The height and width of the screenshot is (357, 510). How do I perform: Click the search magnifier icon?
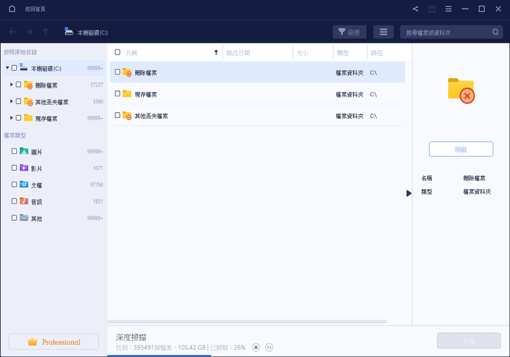tap(495, 32)
